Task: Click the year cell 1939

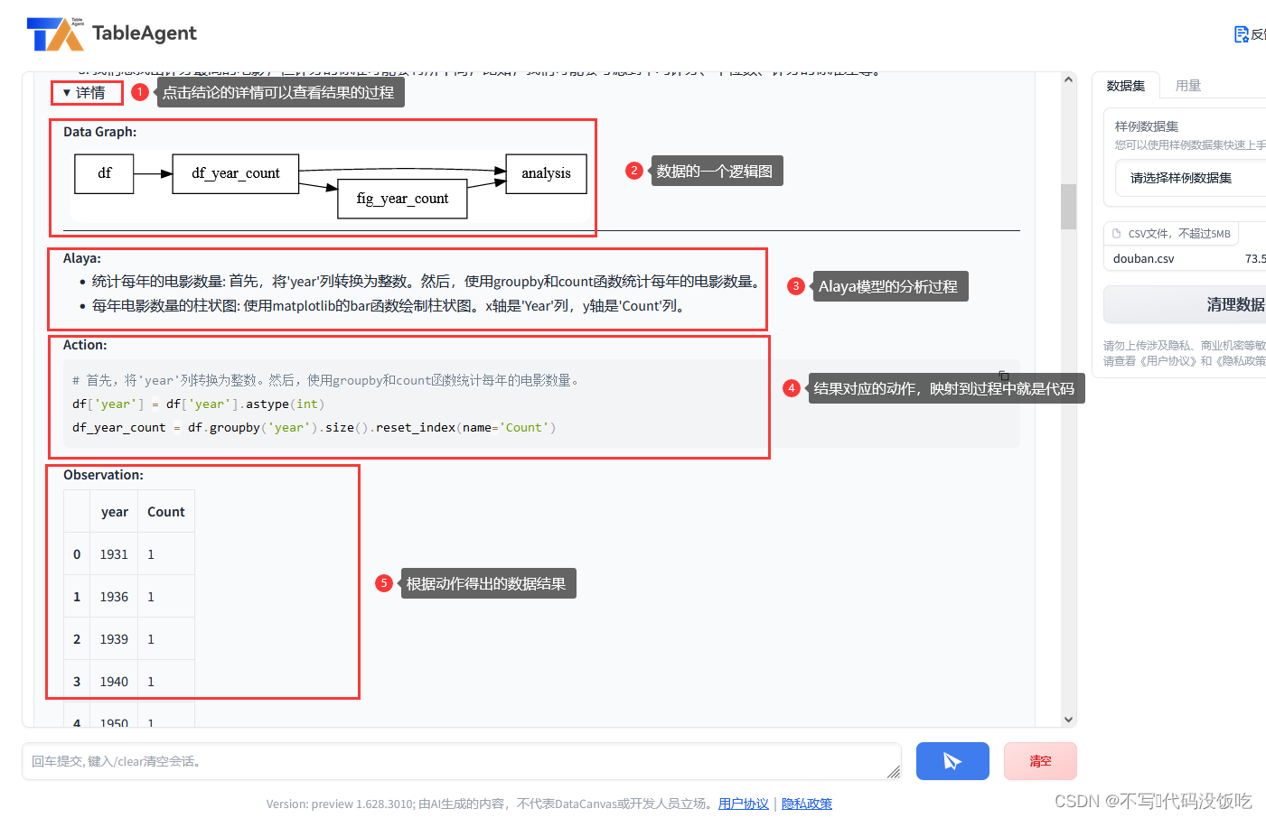Action: (114, 639)
